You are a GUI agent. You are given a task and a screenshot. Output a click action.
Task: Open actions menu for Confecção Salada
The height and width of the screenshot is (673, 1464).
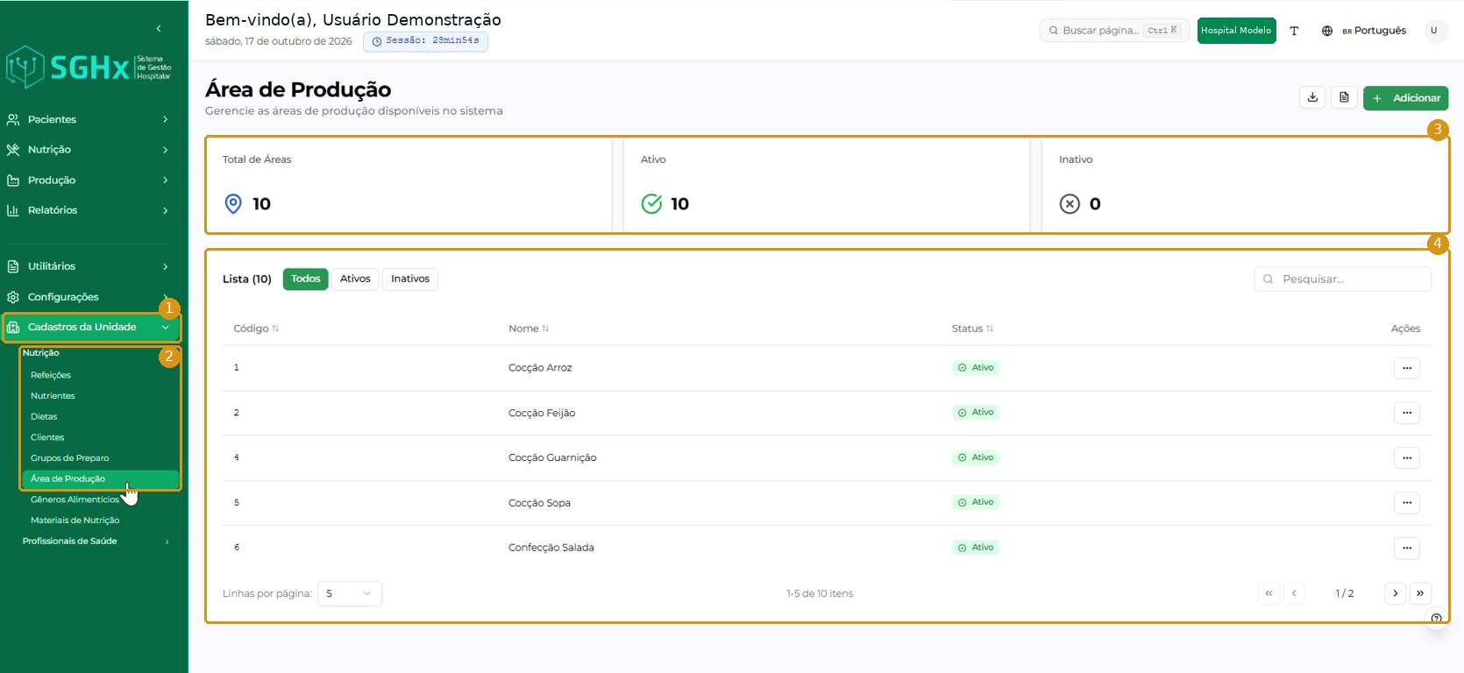click(1407, 548)
